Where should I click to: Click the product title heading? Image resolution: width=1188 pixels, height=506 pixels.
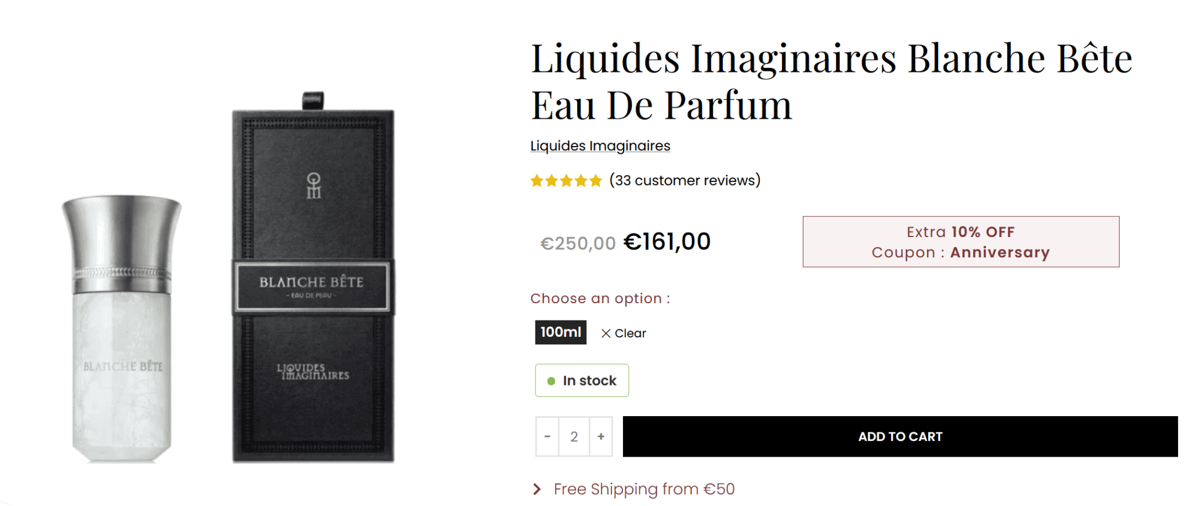(x=831, y=81)
